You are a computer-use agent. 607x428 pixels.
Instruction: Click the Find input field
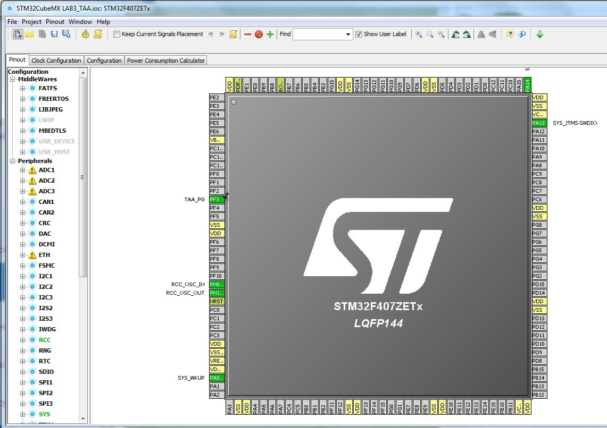[319, 35]
